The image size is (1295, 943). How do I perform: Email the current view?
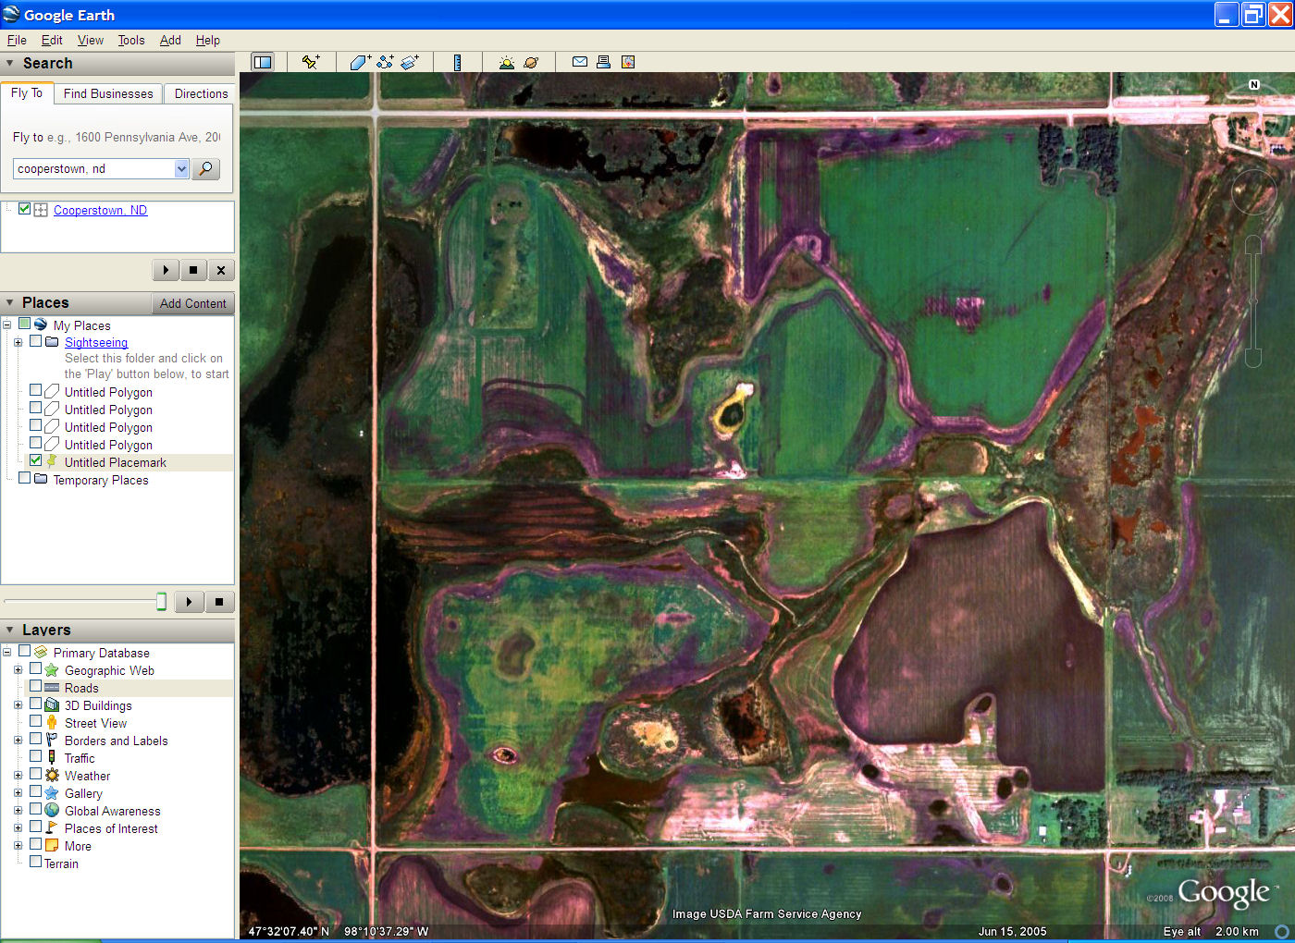(580, 62)
